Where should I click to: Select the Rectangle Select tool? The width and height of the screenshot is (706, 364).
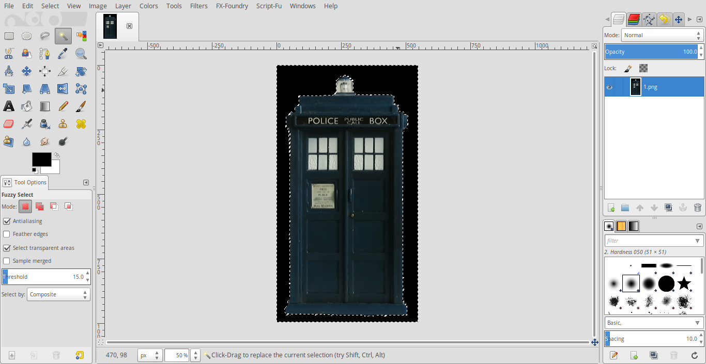coord(9,36)
